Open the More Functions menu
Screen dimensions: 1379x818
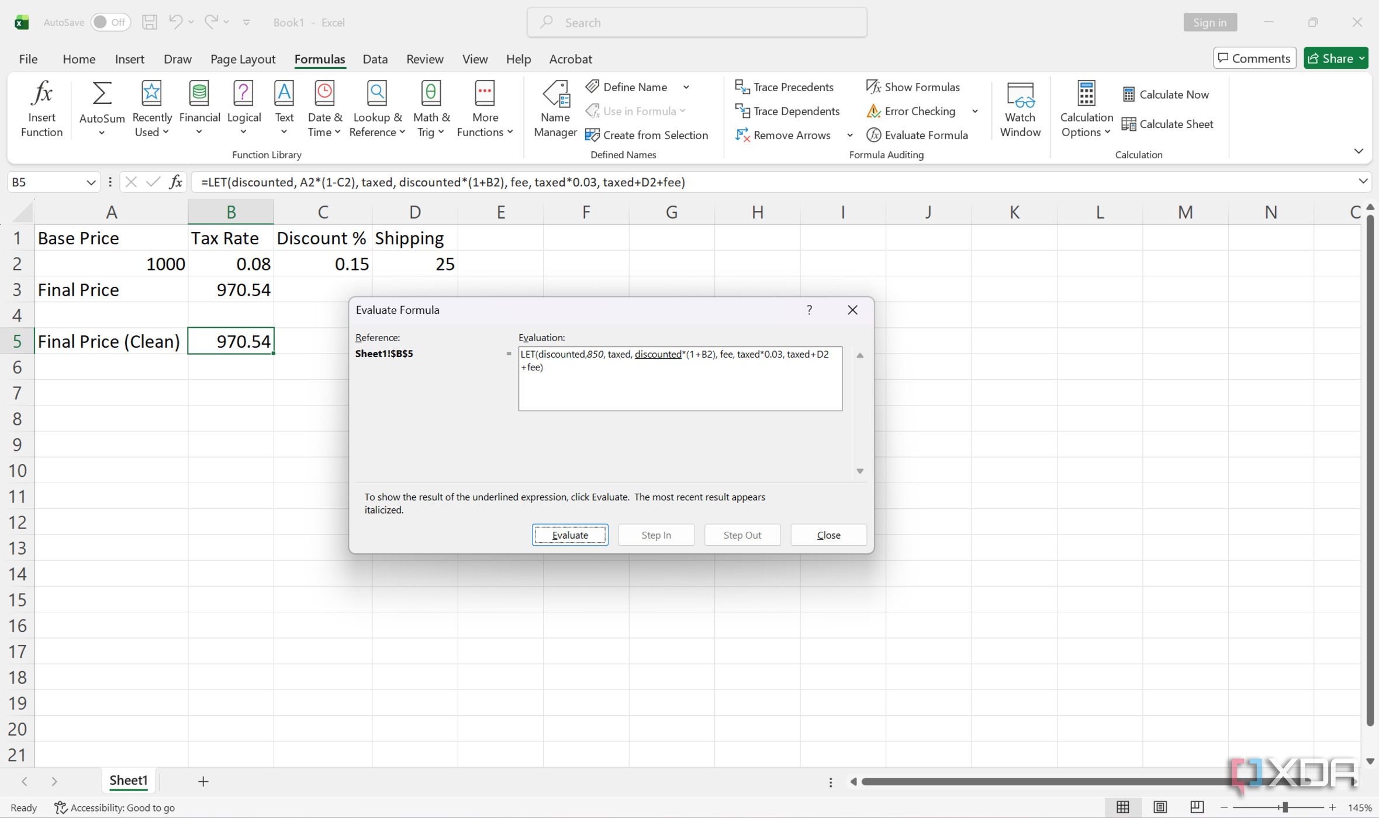(485, 109)
